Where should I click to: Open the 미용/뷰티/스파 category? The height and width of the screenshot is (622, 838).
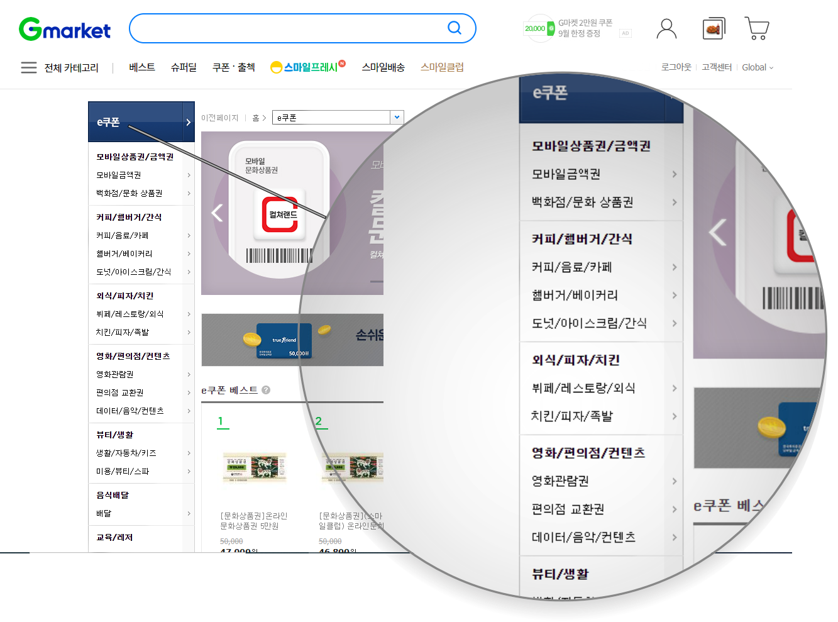click(x=122, y=471)
